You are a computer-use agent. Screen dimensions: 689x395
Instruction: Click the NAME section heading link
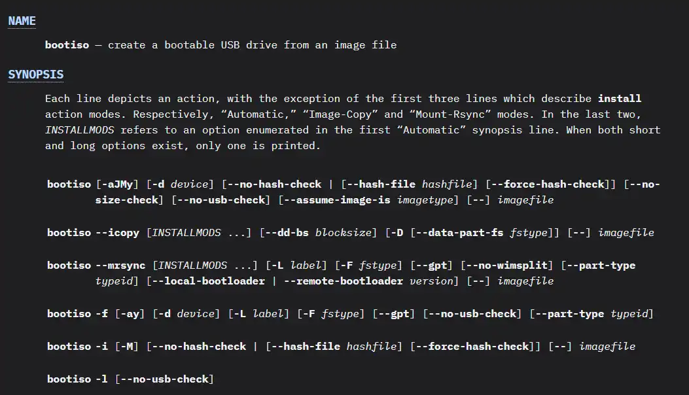coord(22,21)
